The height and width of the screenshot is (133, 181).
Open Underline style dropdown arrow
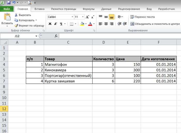click(65, 24)
